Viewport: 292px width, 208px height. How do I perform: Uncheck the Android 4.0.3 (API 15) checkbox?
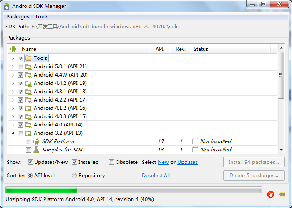point(20,116)
